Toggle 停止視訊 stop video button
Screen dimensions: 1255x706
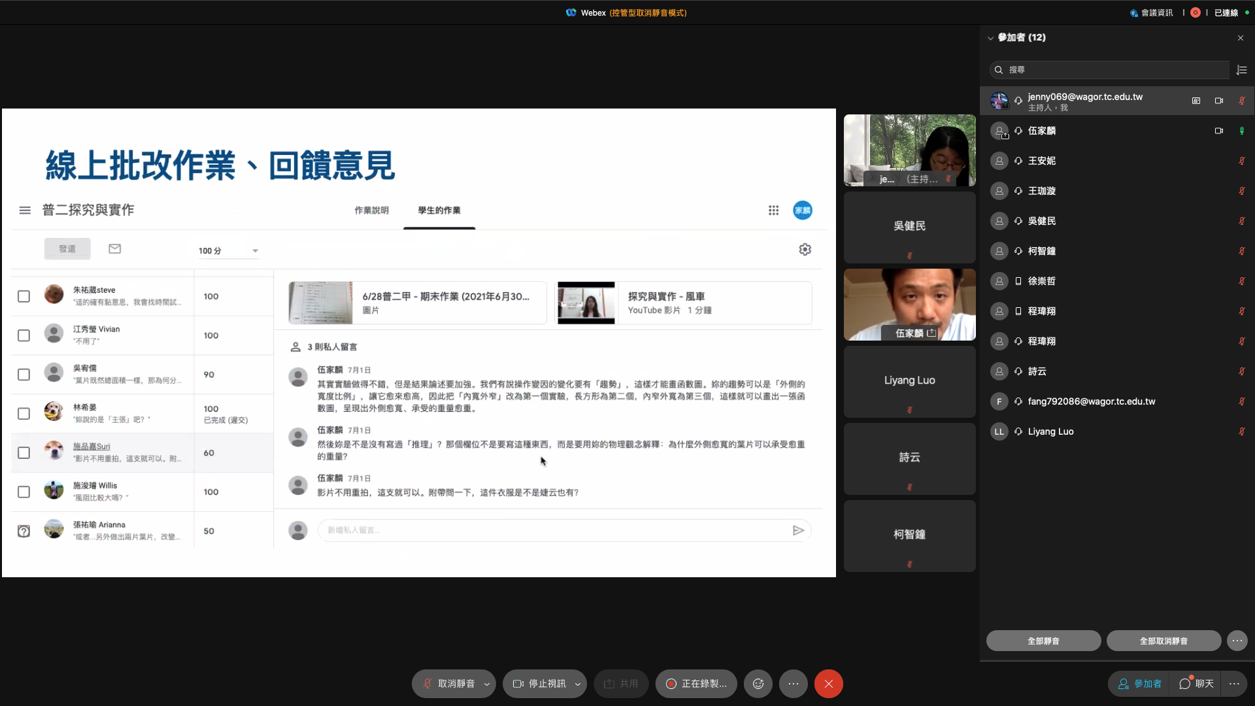[539, 684]
